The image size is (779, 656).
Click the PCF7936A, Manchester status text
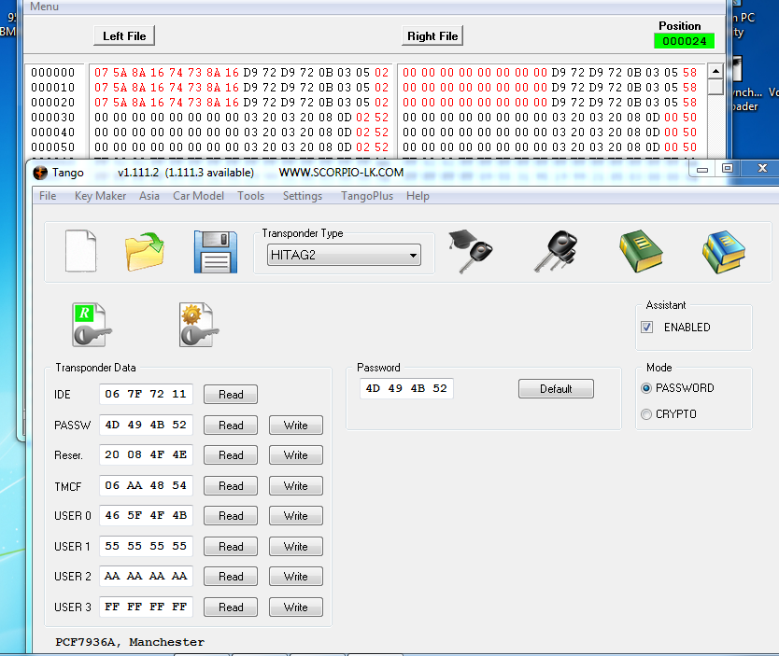click(x=130, y=642)
